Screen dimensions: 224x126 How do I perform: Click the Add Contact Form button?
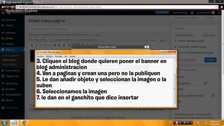click(x=86, y=40)
